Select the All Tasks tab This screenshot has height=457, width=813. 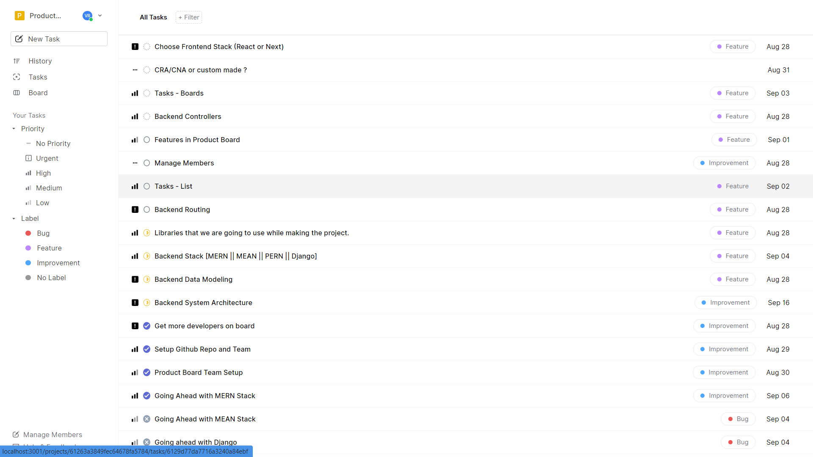point(154,17)
